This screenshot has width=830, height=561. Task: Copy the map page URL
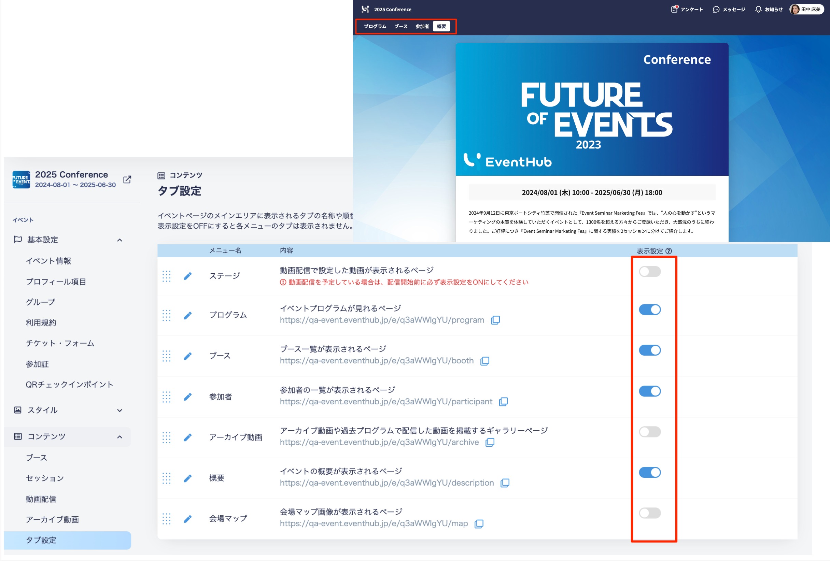click(x=479, y=524)
